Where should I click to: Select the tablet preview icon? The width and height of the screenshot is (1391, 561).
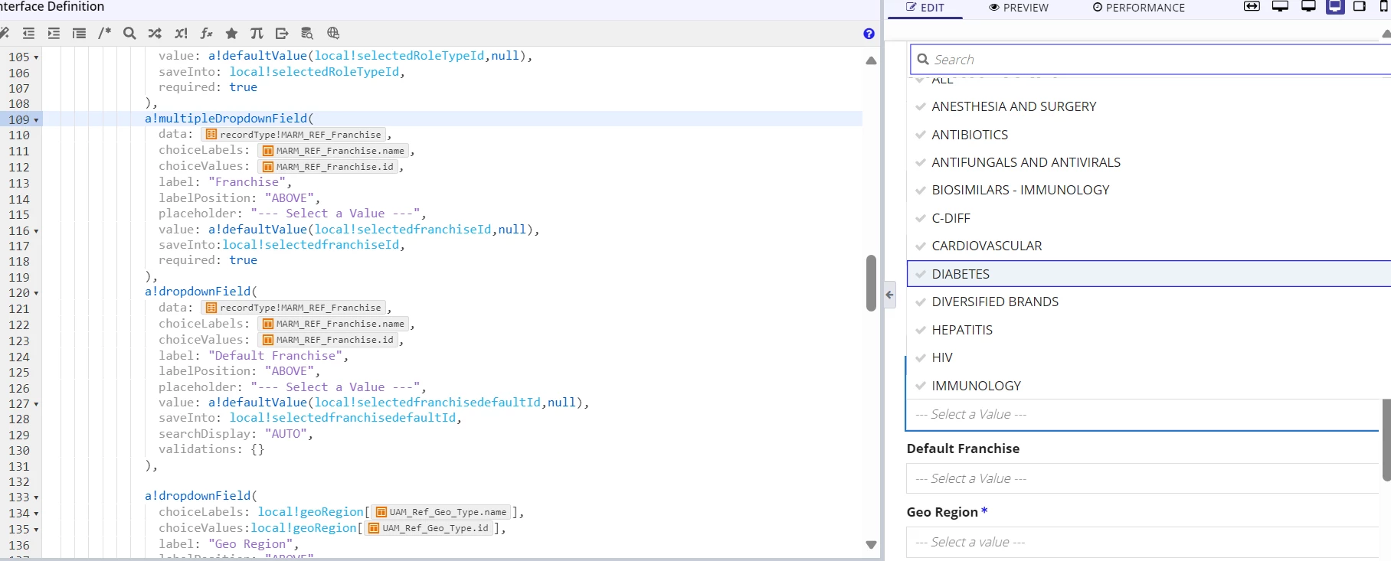coord(1360,6)
